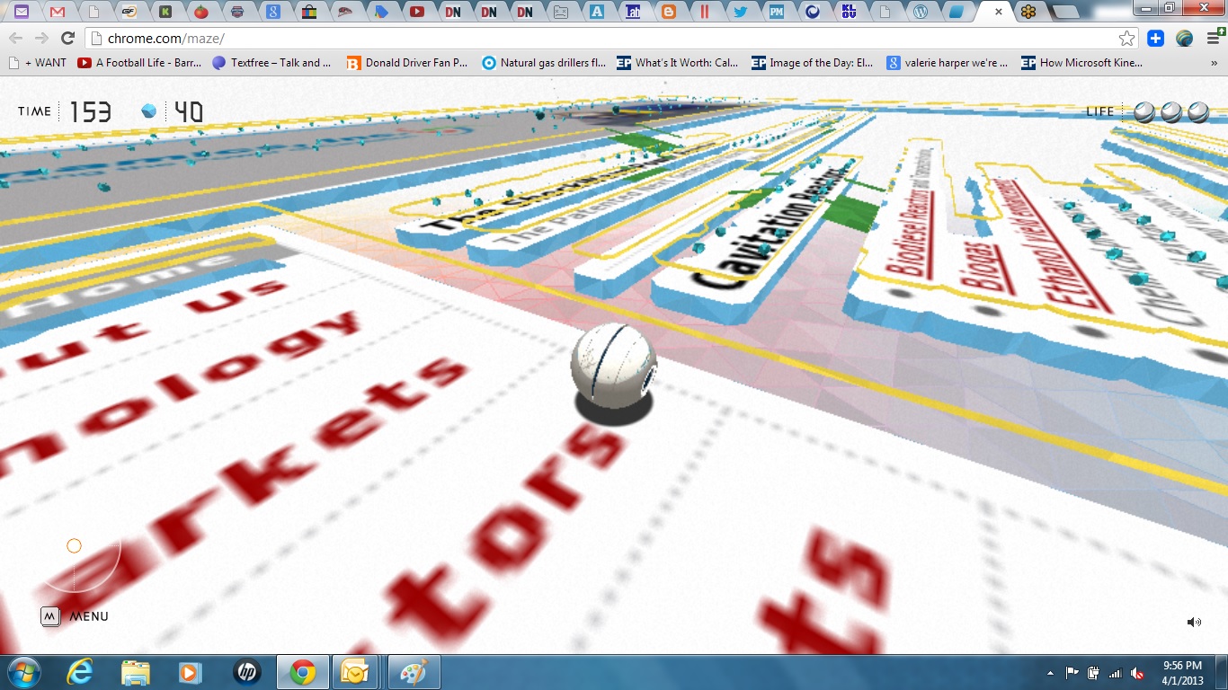Click the white rolling ball
1228x690 pixels.
[614, 367]
